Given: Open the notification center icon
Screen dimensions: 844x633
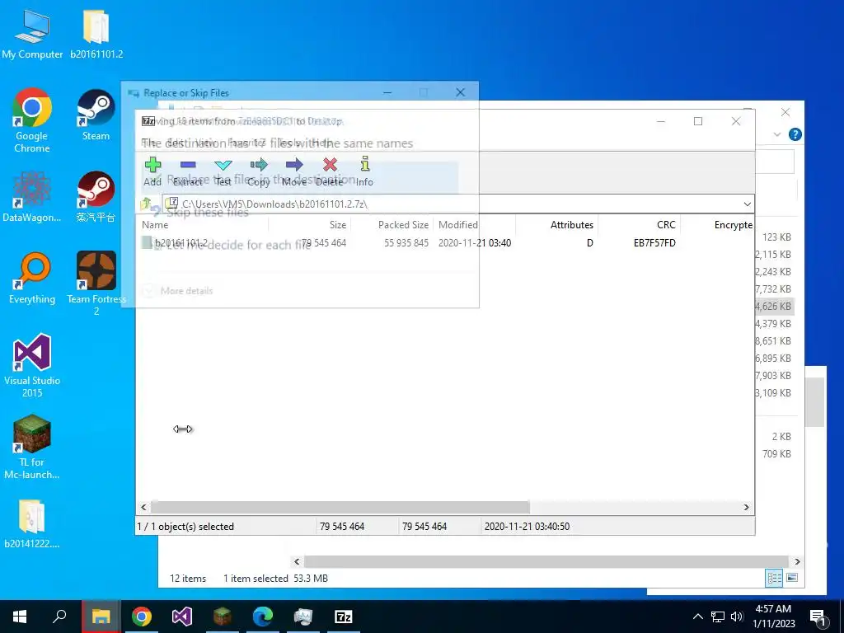Looking at the screenshot, I should pos(818,617).
